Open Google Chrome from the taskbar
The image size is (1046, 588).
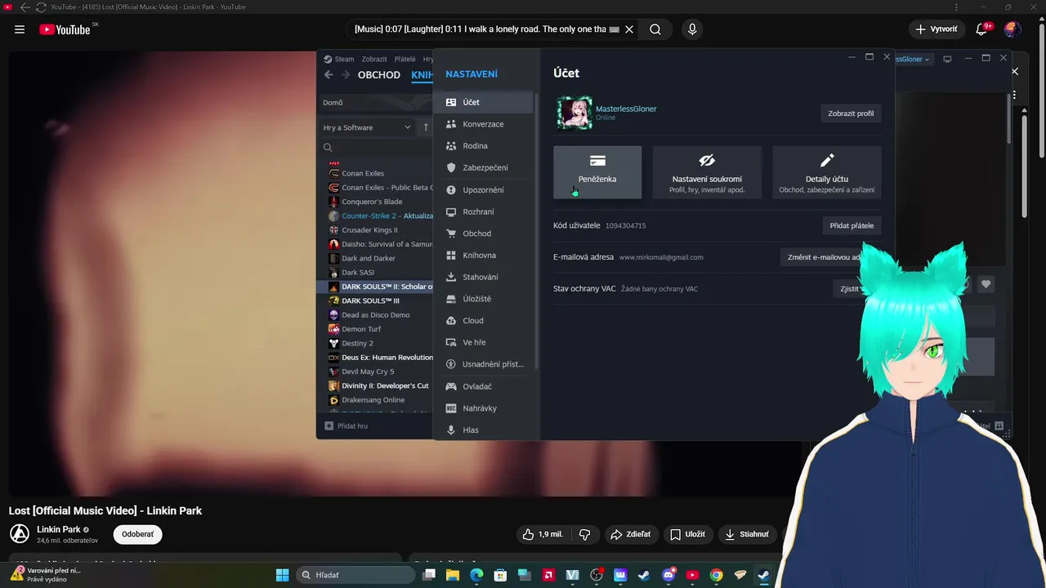pyautogui.click(x=717, y=575)
